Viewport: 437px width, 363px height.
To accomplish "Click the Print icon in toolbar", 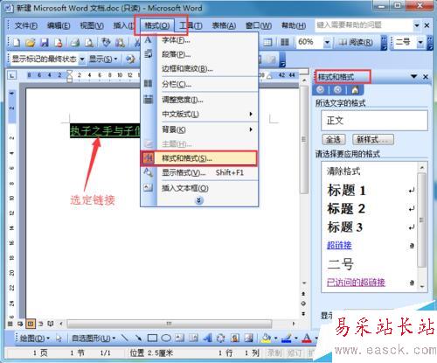I will pos(75,43).
